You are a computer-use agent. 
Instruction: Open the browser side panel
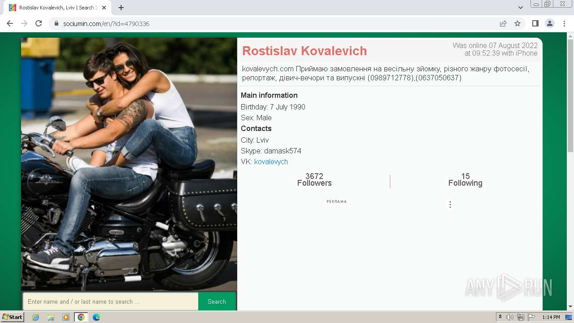tap(535, 23)
